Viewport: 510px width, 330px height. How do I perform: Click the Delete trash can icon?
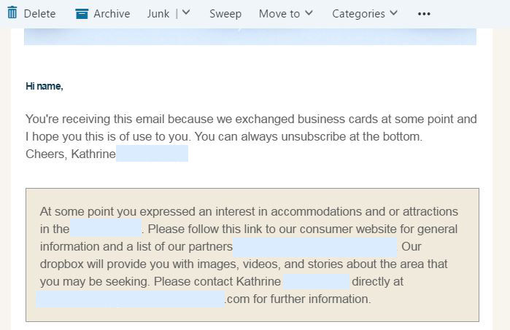tap(12, 13)
